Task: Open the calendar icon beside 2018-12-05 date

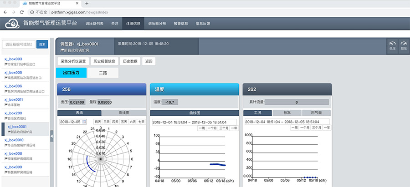Action: (x=84, y=122)
